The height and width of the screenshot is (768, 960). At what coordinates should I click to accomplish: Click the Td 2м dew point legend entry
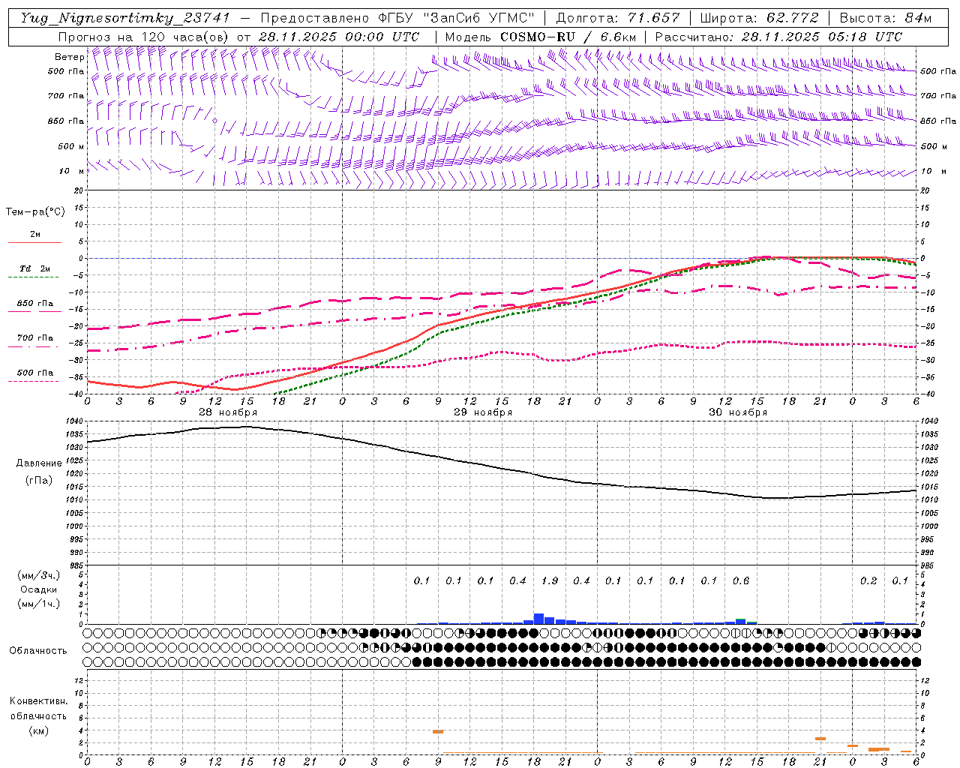click(x=35, y=268)
